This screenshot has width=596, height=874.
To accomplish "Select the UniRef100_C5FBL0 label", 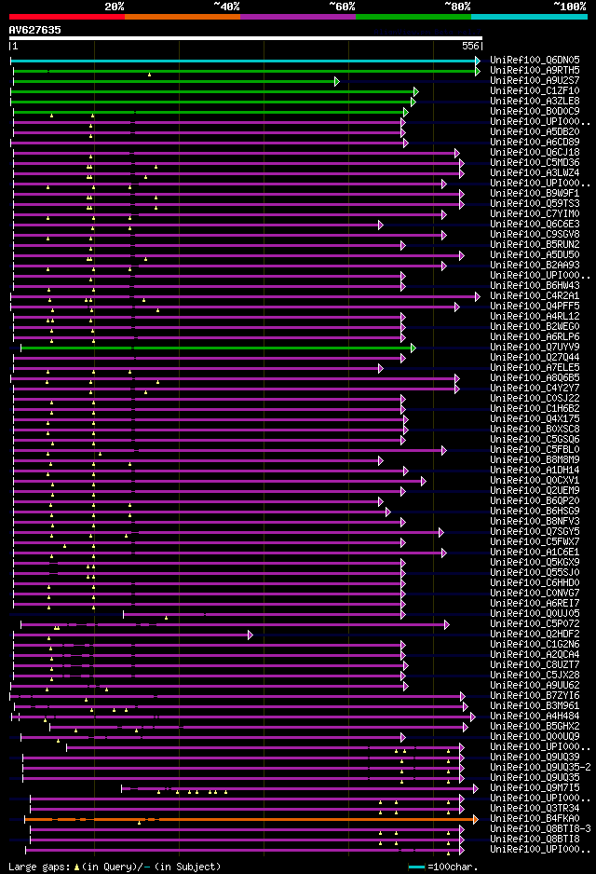I will point(535,449).
